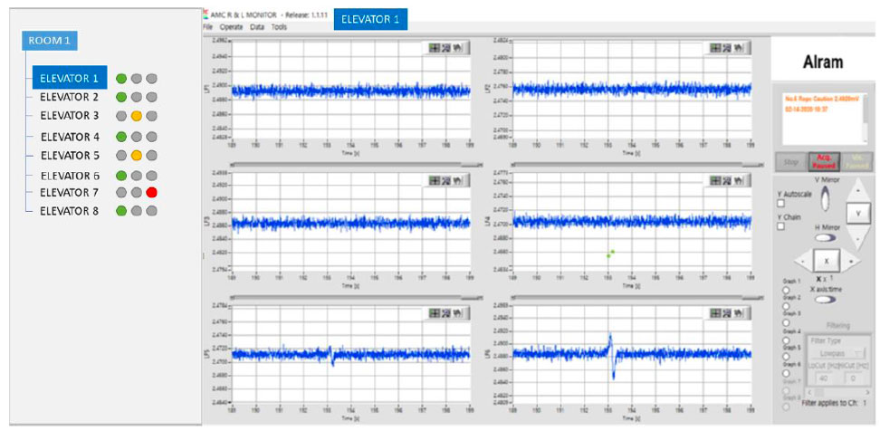Toggle the H Mirror switch
880x431 pixels.
[x=825, y=237]
